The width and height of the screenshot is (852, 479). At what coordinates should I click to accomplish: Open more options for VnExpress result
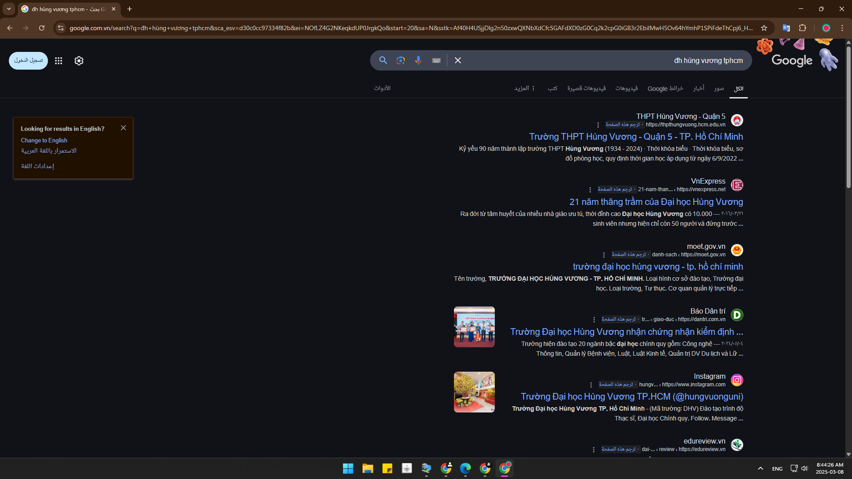tap(590, 190)
